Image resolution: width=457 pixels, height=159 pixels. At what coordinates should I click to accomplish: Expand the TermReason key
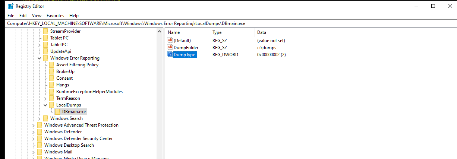click(x=45, y=98)
